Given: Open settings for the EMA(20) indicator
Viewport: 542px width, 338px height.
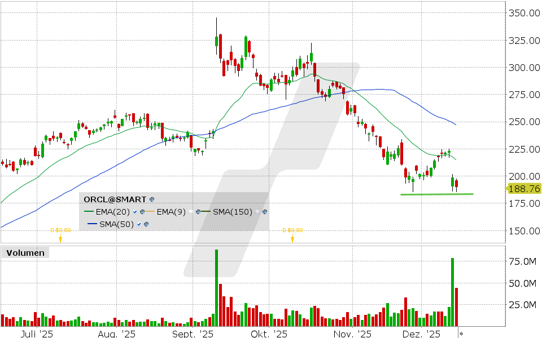Looking at the screenshot, I should 142,211.
